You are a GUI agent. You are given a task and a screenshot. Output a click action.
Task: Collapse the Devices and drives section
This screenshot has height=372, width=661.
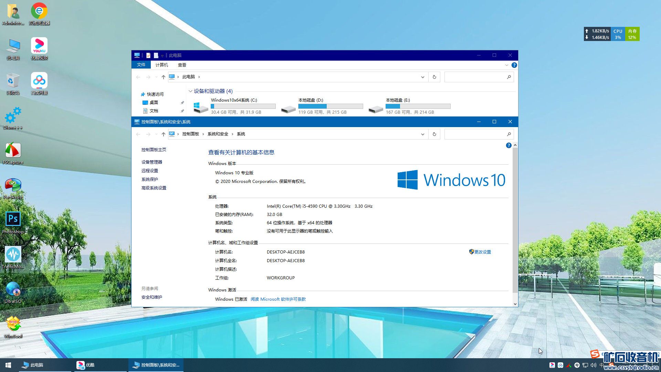(x=190, y=91)
